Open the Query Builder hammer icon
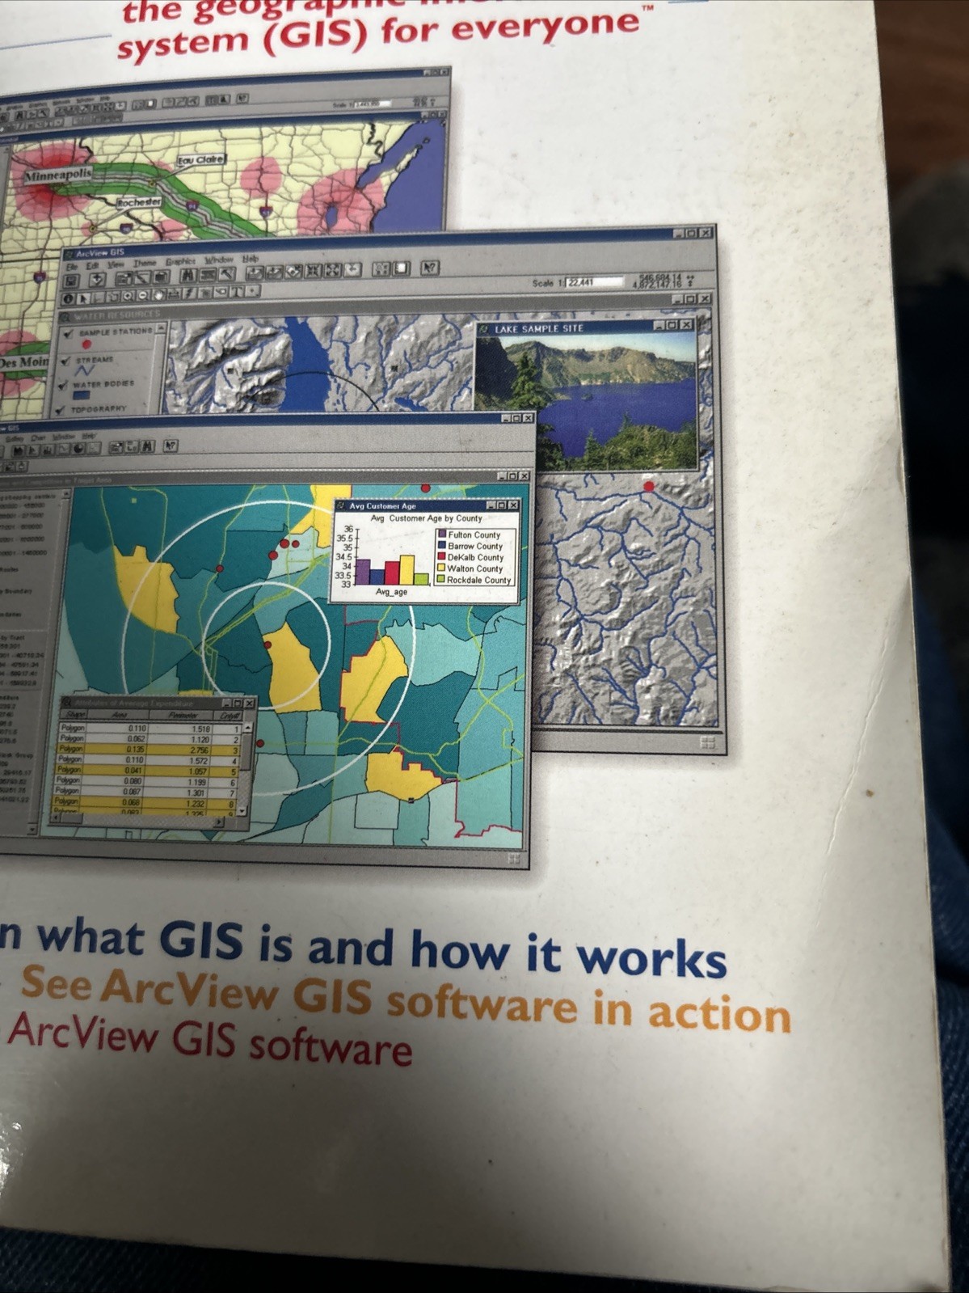Screen dimensions: 969x1293 (x=226, y=274)
